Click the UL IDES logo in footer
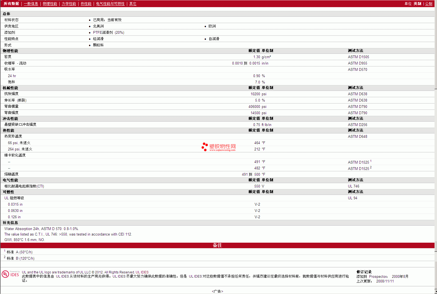 [10, 274]
